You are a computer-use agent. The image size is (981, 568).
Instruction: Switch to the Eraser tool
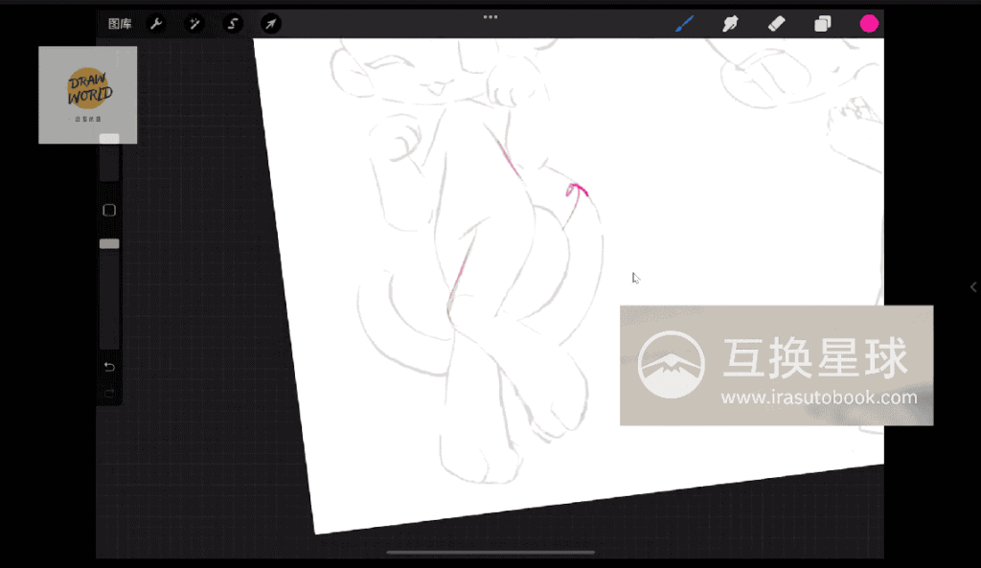click(x=776, y=24)
